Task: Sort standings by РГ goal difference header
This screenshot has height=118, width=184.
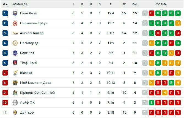Action: (x=124, y=4)
